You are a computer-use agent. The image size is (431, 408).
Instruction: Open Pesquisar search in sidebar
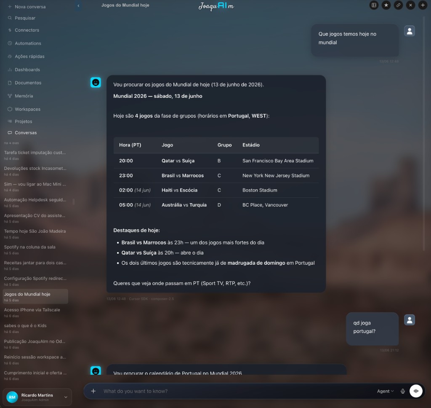point(22,18)
